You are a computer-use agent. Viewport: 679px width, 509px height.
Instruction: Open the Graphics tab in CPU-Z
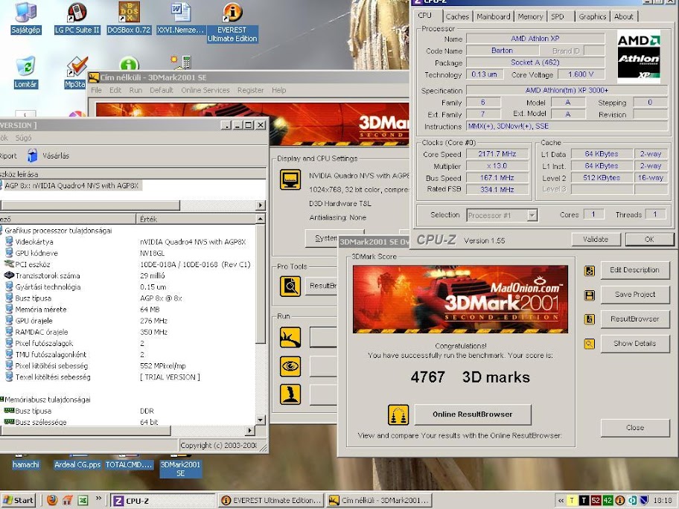(x=593, y=16)
